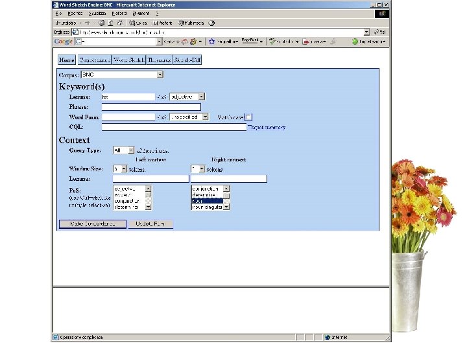
Task: Open the Preferiti (Favorites) menu
Action: tap(119, 14)
